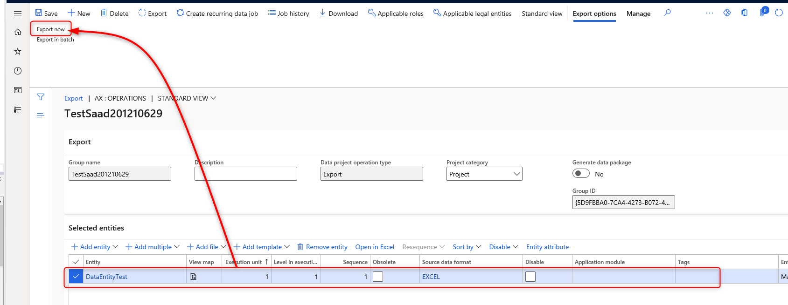Screen dimensions: 788x305
Task: Click the Entity column header
Action: 135,262
